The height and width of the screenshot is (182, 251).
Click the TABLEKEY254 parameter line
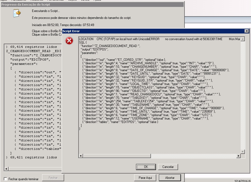point(148,101)
